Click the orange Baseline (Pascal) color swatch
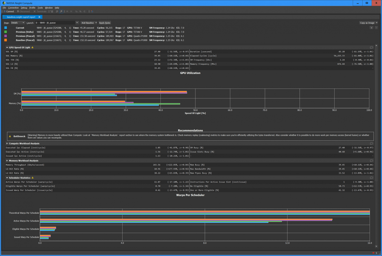This screenshot has height=256, width=382. (x=5, y=40)
